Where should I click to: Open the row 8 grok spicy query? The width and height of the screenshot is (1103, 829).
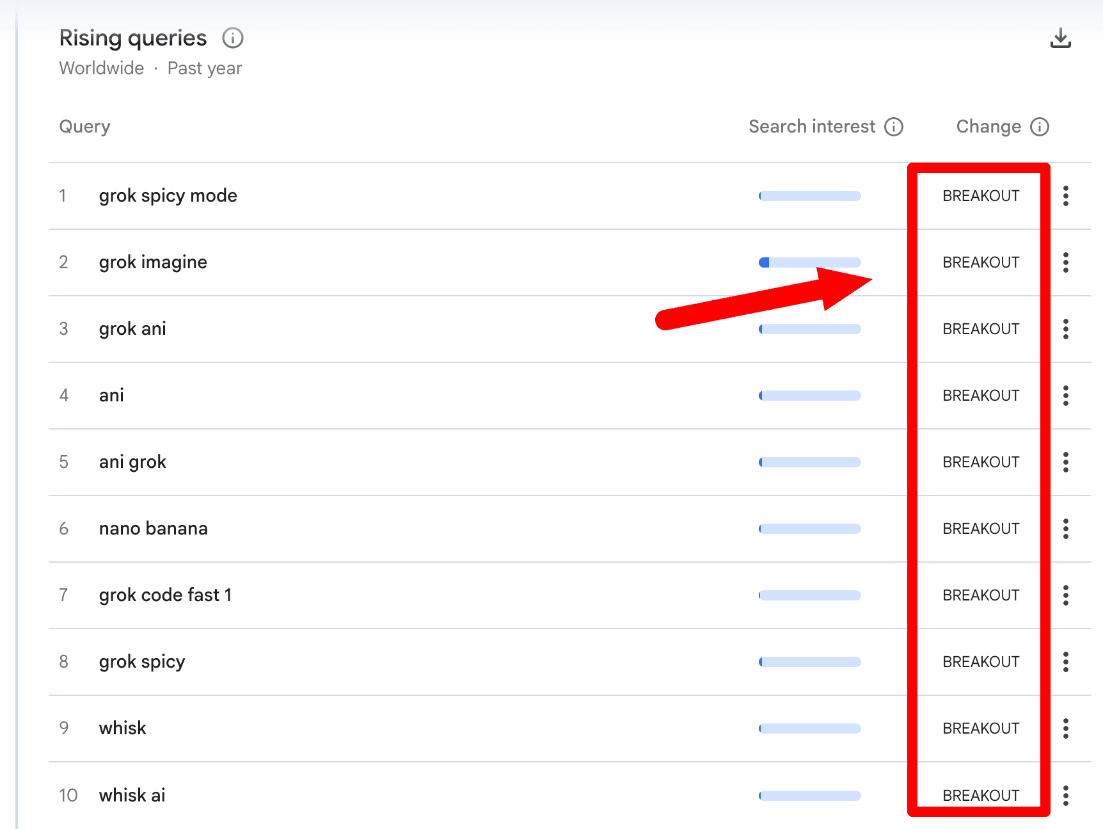(142, 662)
